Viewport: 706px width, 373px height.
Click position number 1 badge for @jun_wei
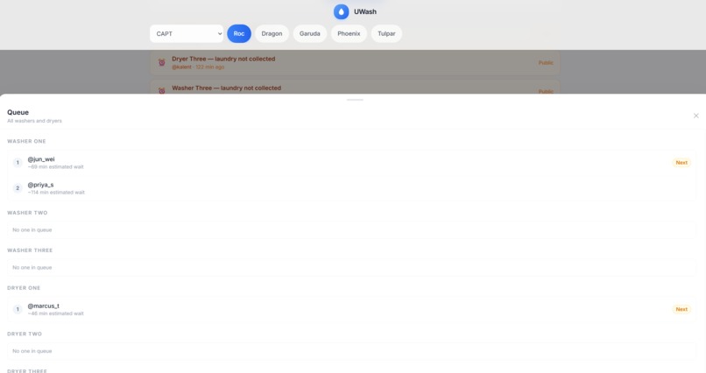(18, 163)
